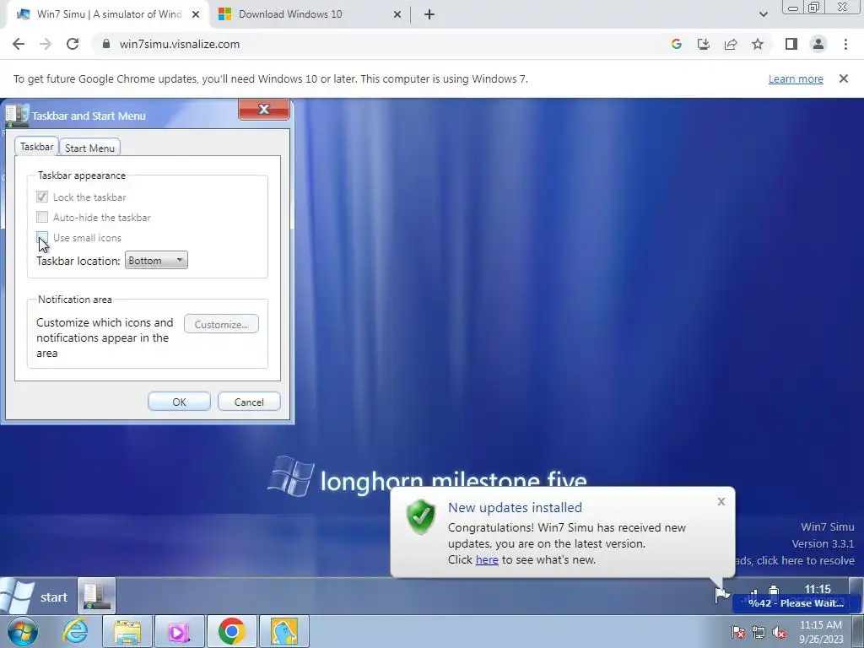This screenshot has height=648, width=864.
Task: Go back using the browser back arrow
Action: (19, 44)
